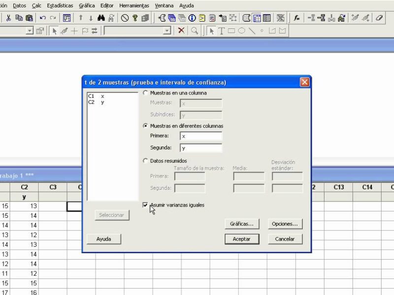
Task: Click the Undo arrow icon
Action: [x=43, y=18]
